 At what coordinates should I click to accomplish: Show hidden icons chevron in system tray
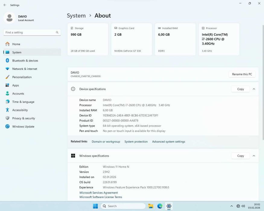232,206
